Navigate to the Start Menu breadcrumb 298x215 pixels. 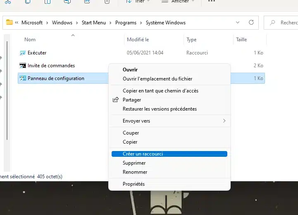tap(93, 23)
